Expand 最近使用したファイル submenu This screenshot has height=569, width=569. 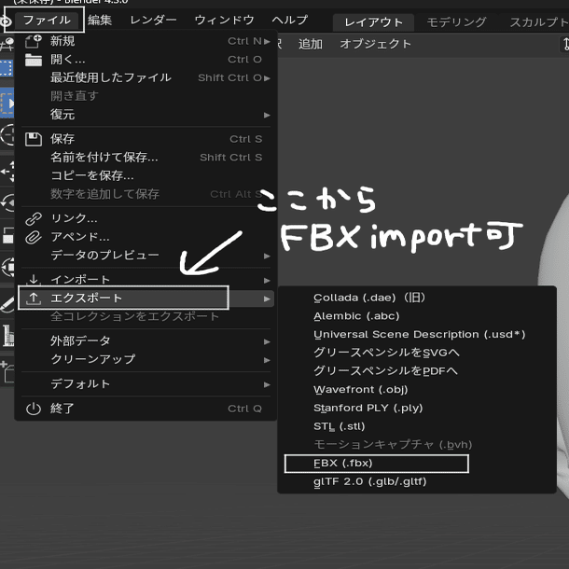(x=146, y=77)
